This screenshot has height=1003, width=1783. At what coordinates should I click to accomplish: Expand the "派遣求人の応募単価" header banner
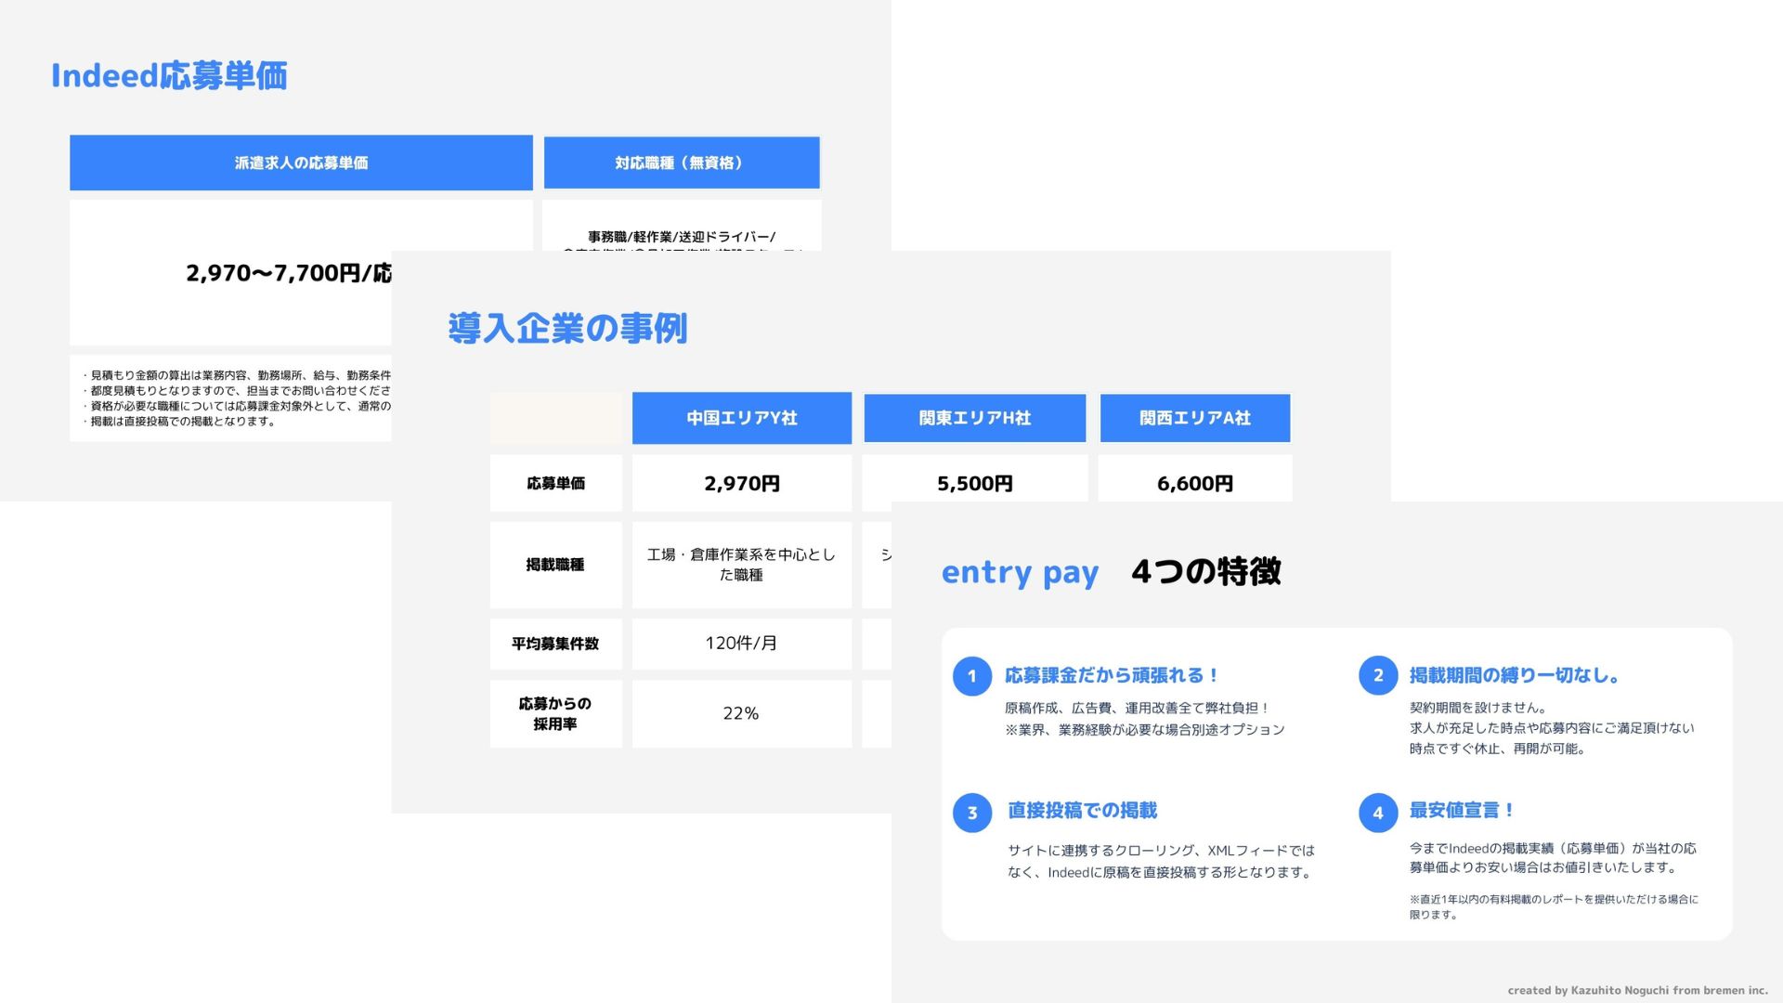click(301, 163)
